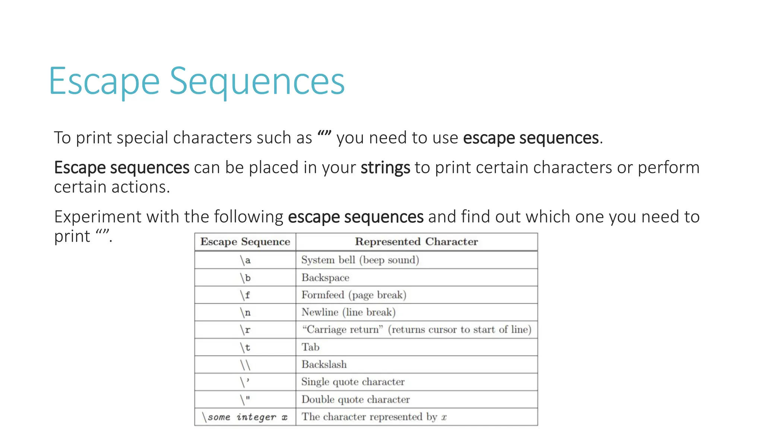
Task: Select the backslash single quote cell
Action: pos(245,382)
